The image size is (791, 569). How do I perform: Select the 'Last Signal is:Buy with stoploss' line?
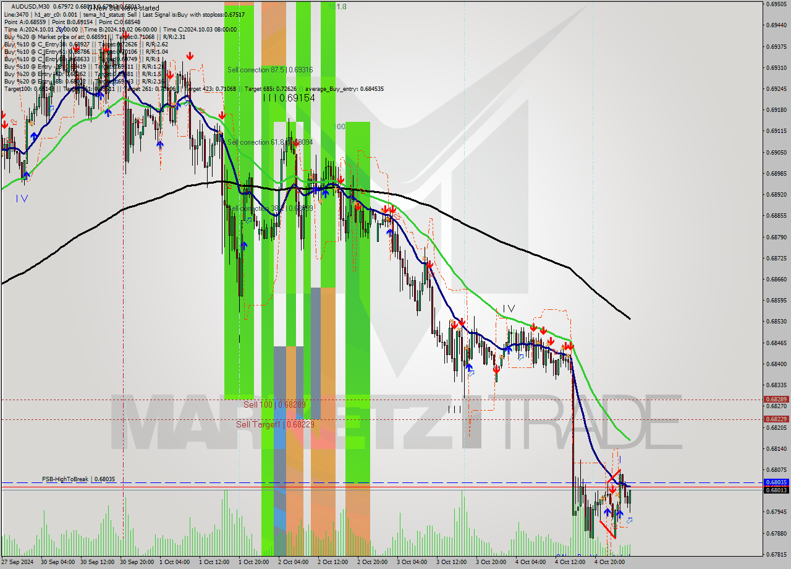pyautogui.click(x=193, y=14)
